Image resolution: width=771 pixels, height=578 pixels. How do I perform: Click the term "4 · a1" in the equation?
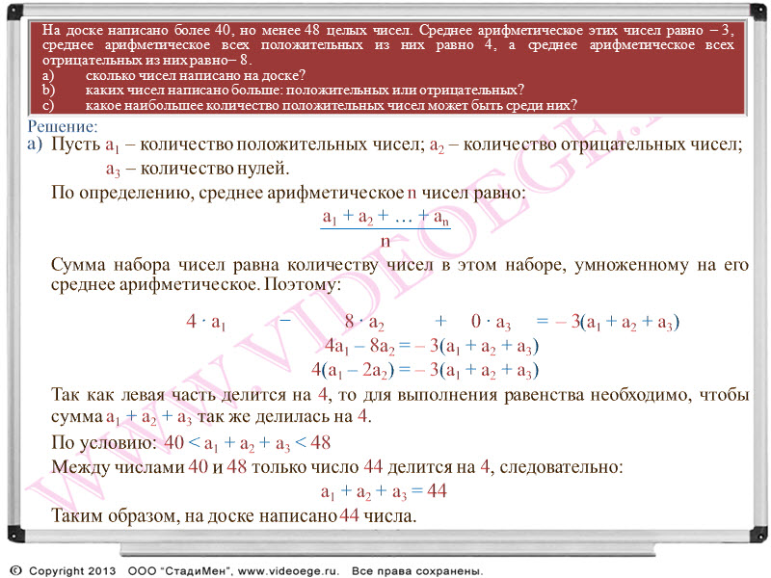pos(206,322)
